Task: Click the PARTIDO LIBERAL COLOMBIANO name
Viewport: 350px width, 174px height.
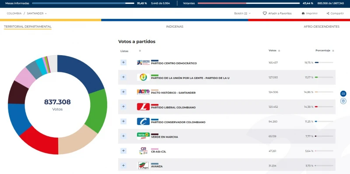Action: click(173, 107)
